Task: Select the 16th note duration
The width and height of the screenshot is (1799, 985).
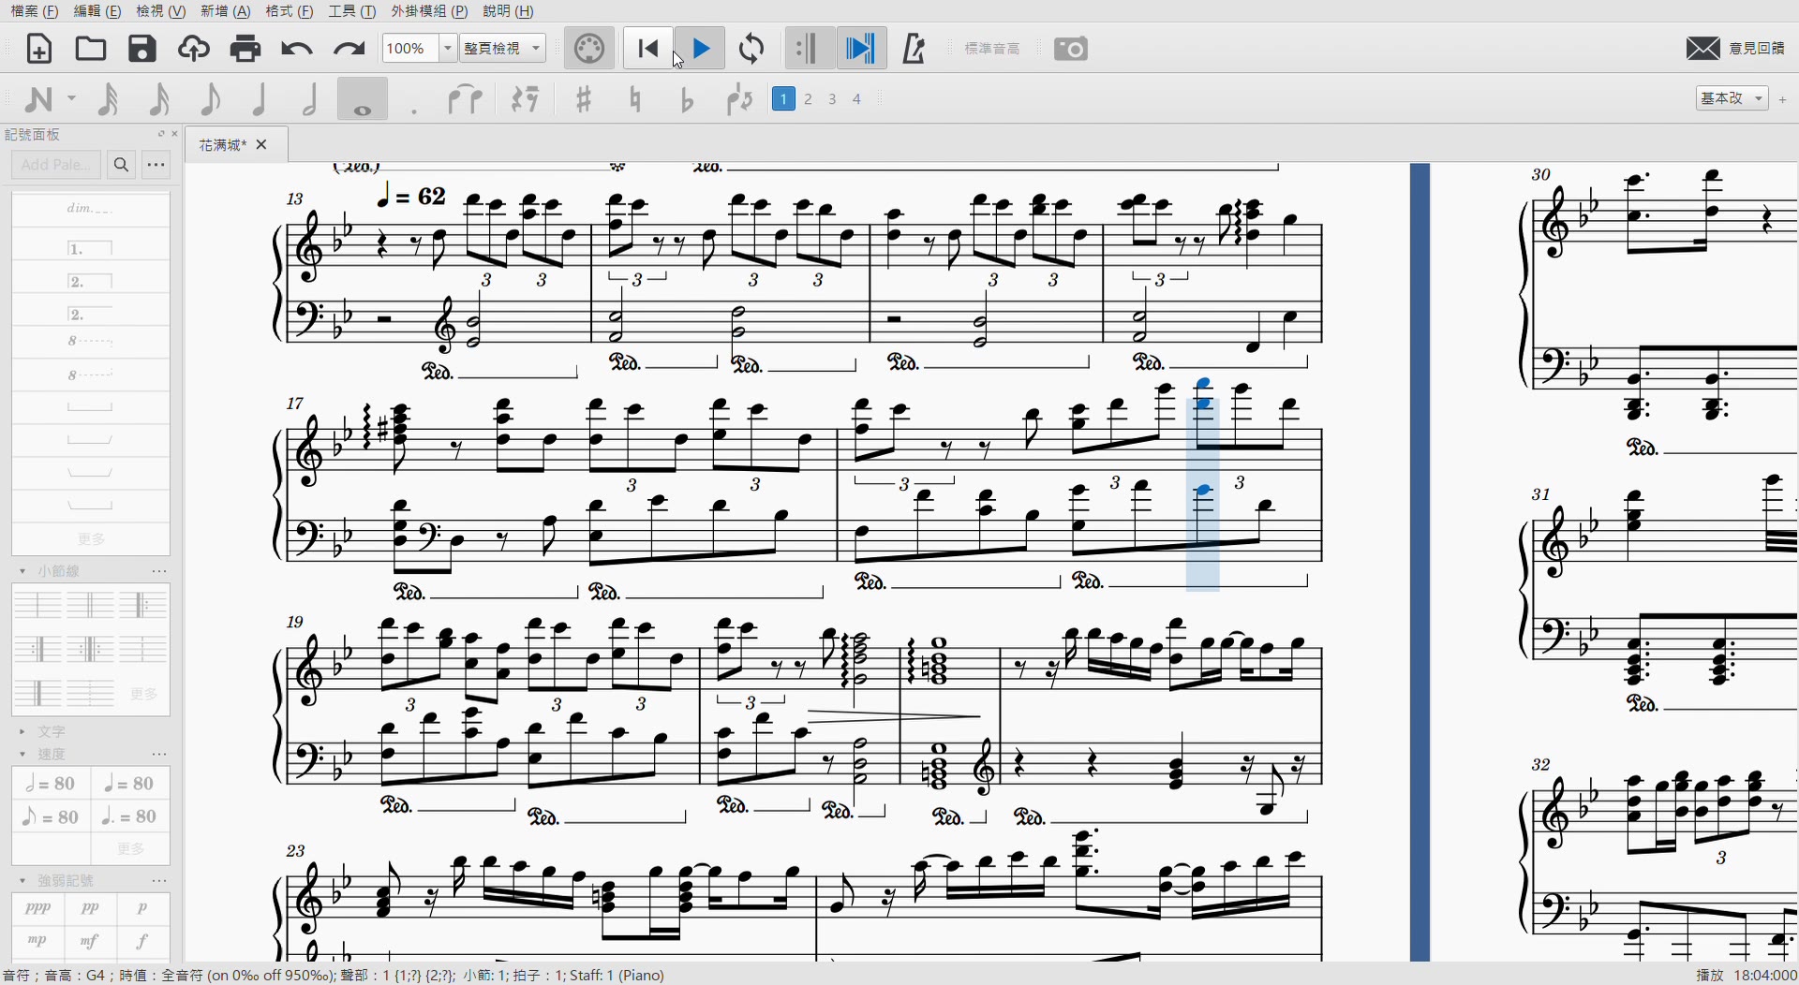Action: point(159,98)
